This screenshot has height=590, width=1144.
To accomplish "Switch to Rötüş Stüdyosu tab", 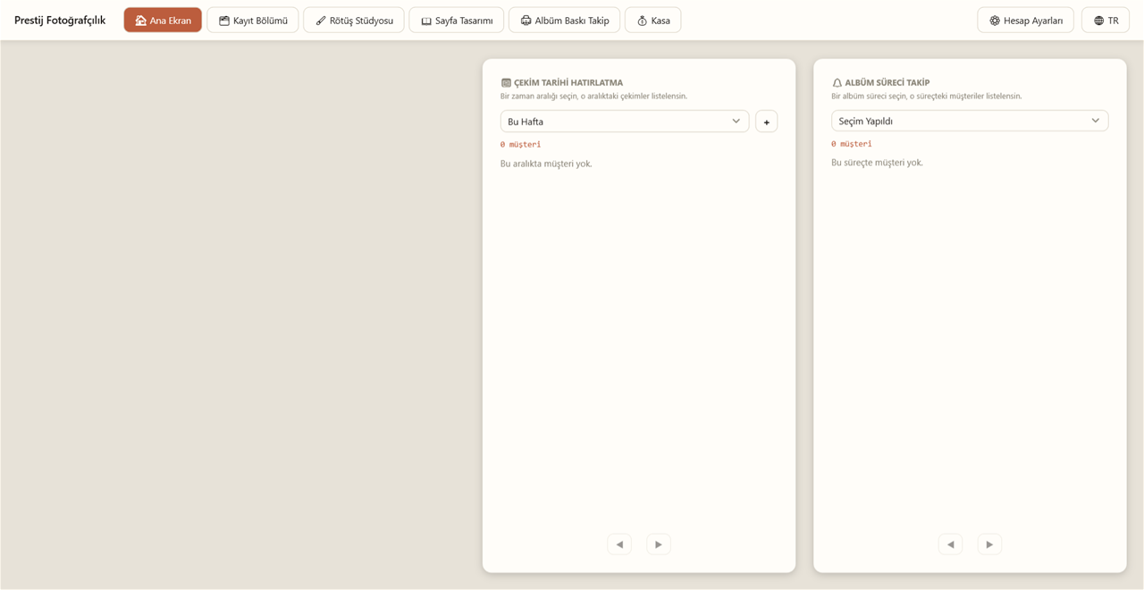I will 354,21.
